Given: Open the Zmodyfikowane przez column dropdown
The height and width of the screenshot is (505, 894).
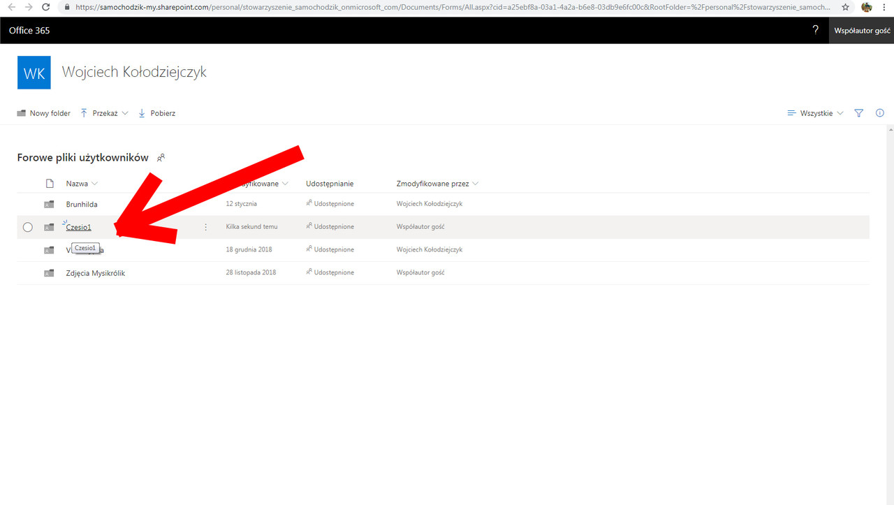Looking at the screenshot, I should point(475,183).
